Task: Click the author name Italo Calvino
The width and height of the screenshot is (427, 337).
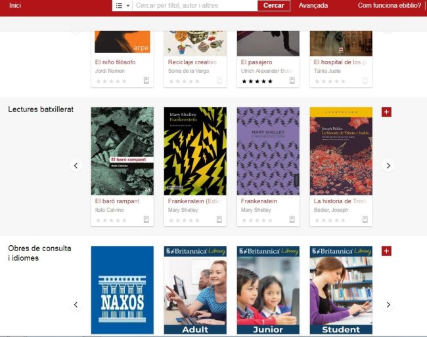Action: [x=110, y=210]
